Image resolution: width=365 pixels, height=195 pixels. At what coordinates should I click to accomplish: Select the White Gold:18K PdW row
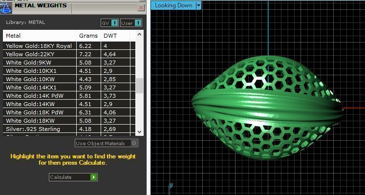pyautogui.click(x=69, y=112)
